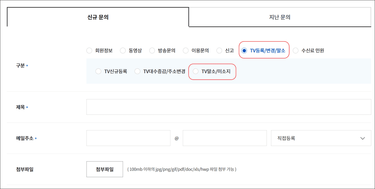The width and height of the screenshot is (375, 189).
Task: Select 이용문의 as the category
Action: pos(186,50)
